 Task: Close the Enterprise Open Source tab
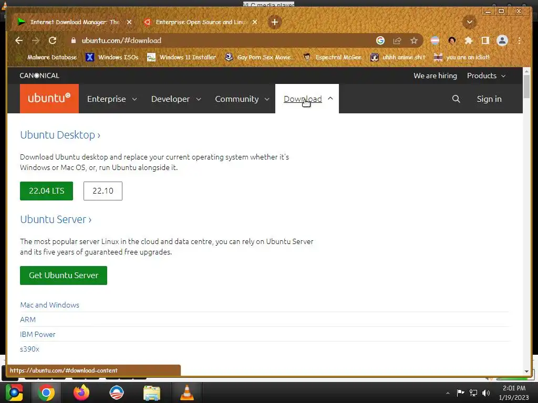[x=255, y=22]
